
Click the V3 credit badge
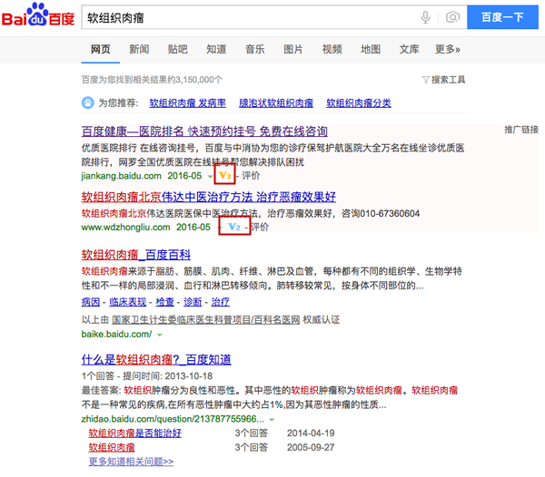click(x=225, y=176)
